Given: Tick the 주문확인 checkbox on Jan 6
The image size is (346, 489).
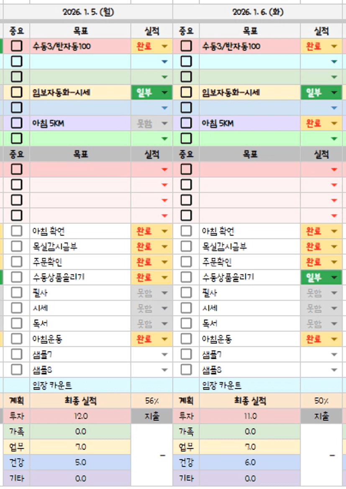Looking at the screenshot, I should (x=186, y=262).
